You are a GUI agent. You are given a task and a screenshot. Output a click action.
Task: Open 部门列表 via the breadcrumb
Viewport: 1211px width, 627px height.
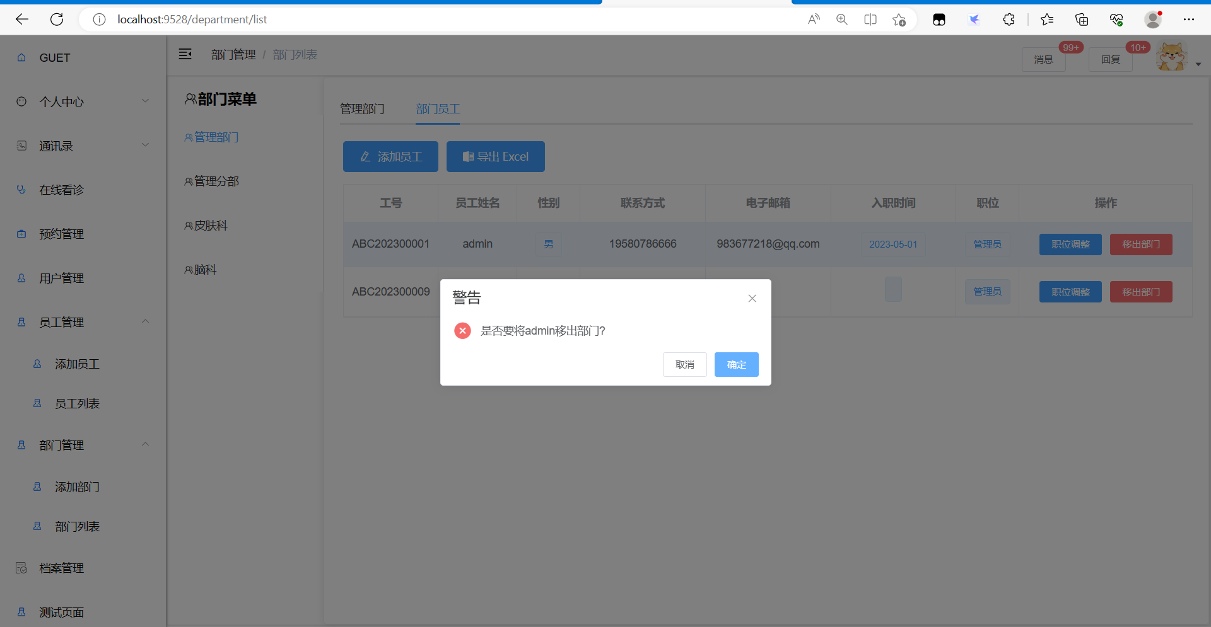[295, 54]
